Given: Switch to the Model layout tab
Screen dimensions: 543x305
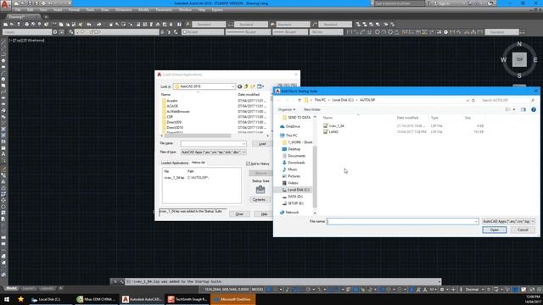Looking at the screenshot, I should coord(11,288).
